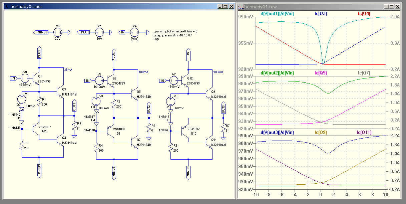
Task: Click the Ic[Q9] trace label
Action: 321,133
